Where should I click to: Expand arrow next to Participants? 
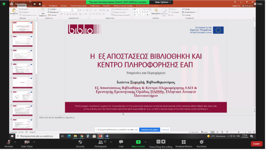click(111, 142)
